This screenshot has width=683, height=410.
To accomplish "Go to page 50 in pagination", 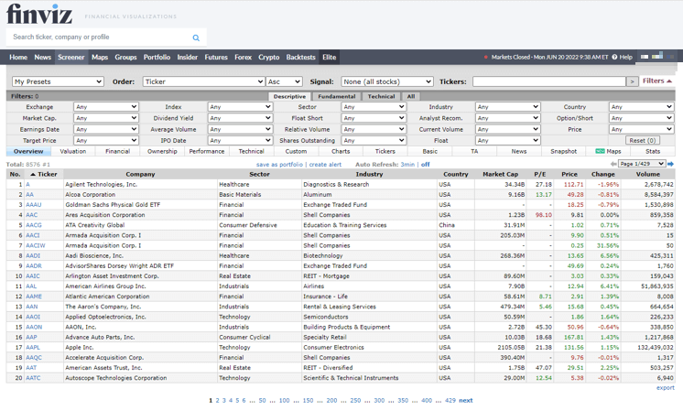I will point(262,401).
